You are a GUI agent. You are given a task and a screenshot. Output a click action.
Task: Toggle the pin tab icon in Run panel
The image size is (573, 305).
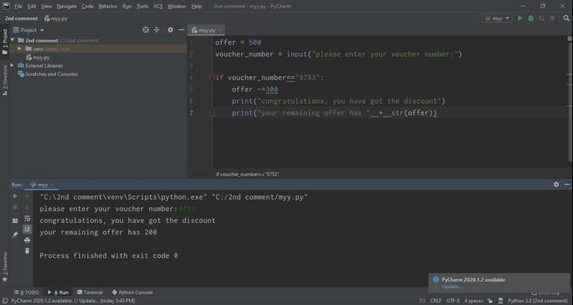pos(14,234)
